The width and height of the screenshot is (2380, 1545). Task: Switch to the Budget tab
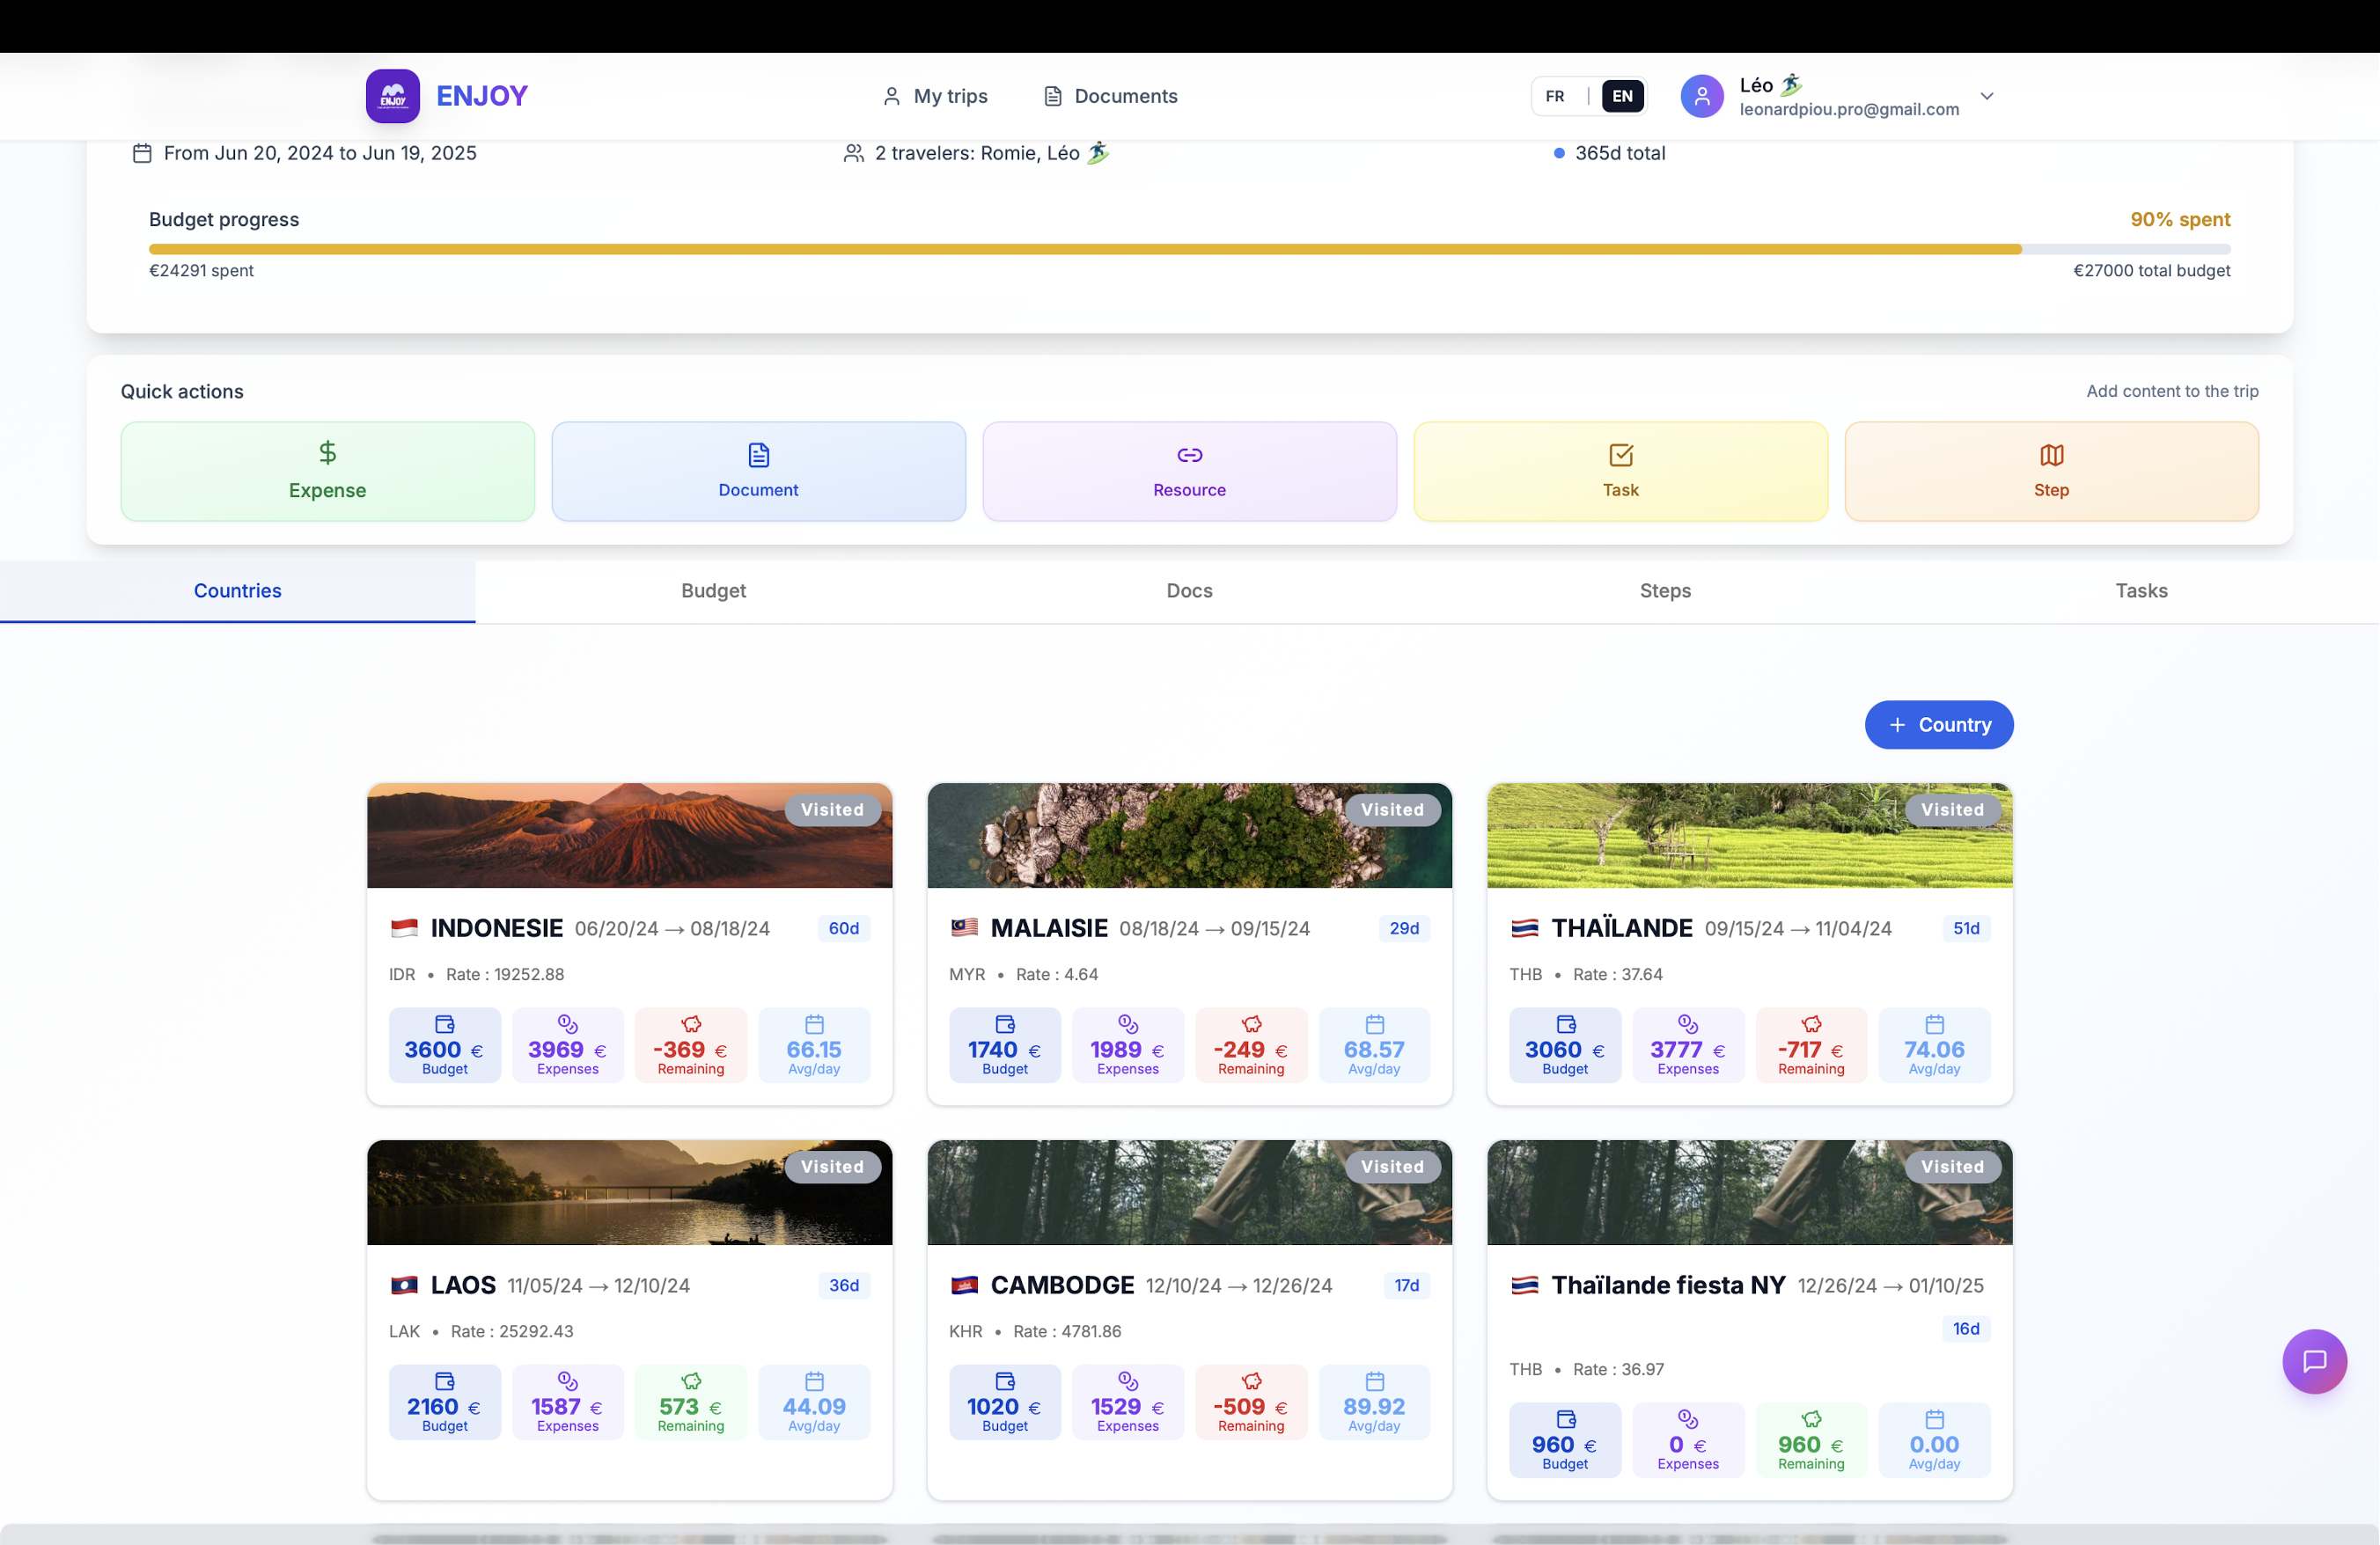click(713, 590)
